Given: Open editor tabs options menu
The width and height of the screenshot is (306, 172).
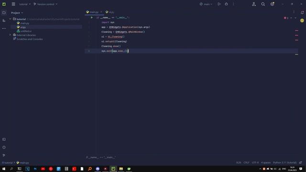Looking at the screenshot, I should [x=294, y=12].
